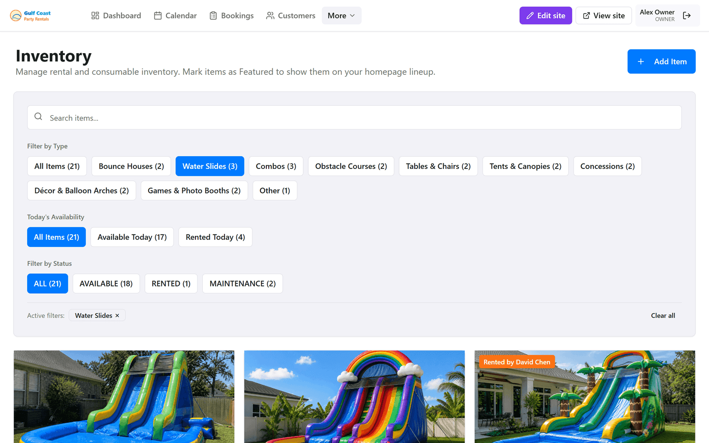
Task: Filter by AVAILABLE (18) status
Action: (x=106, y=284)
